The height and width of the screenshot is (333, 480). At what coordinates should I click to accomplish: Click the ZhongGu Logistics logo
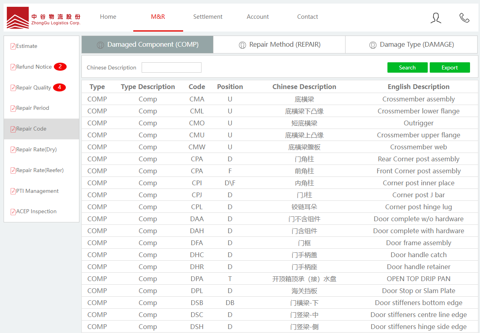[44, 18]
